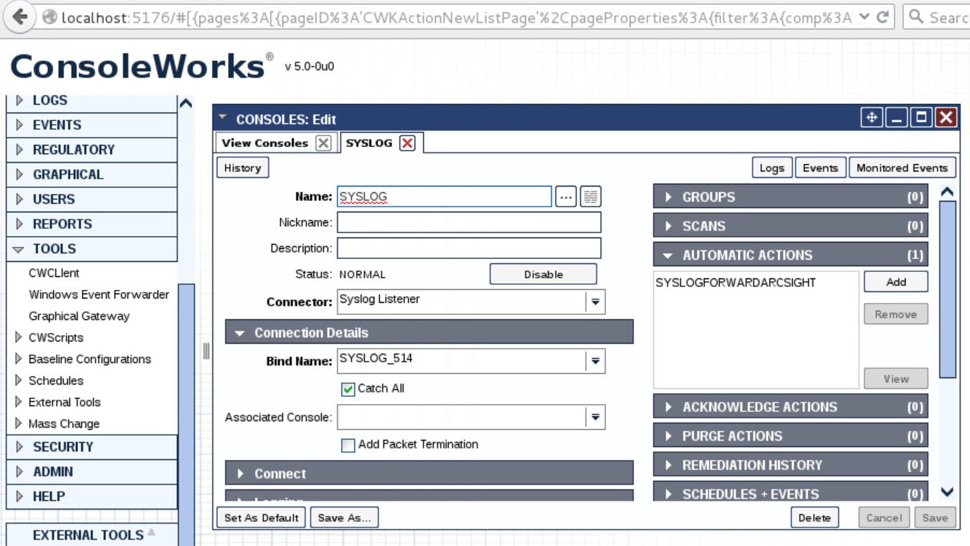Click the Delete button
Viewport: 970px width, 546px height.
pyautogui.click(x=814, y=517)
